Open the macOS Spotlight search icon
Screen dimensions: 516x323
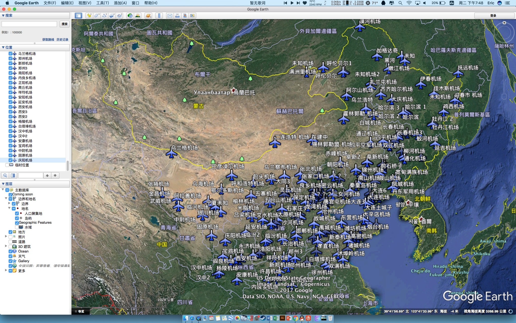point(400,3)
